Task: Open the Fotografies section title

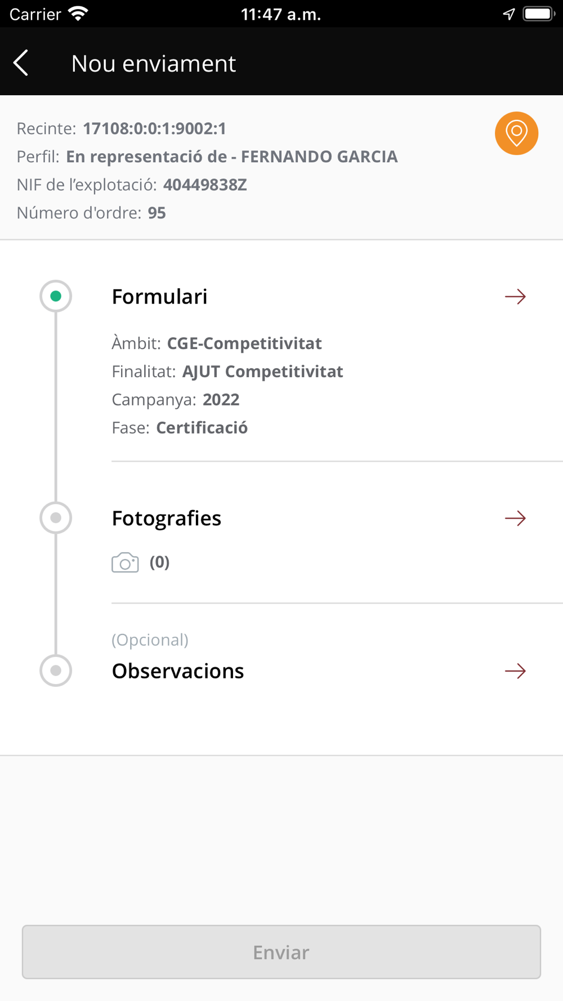Action: (x=166, y=519)
